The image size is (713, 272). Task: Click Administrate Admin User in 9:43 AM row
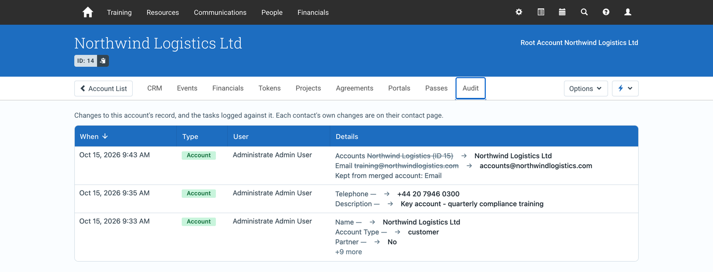(x=272, y=155)
